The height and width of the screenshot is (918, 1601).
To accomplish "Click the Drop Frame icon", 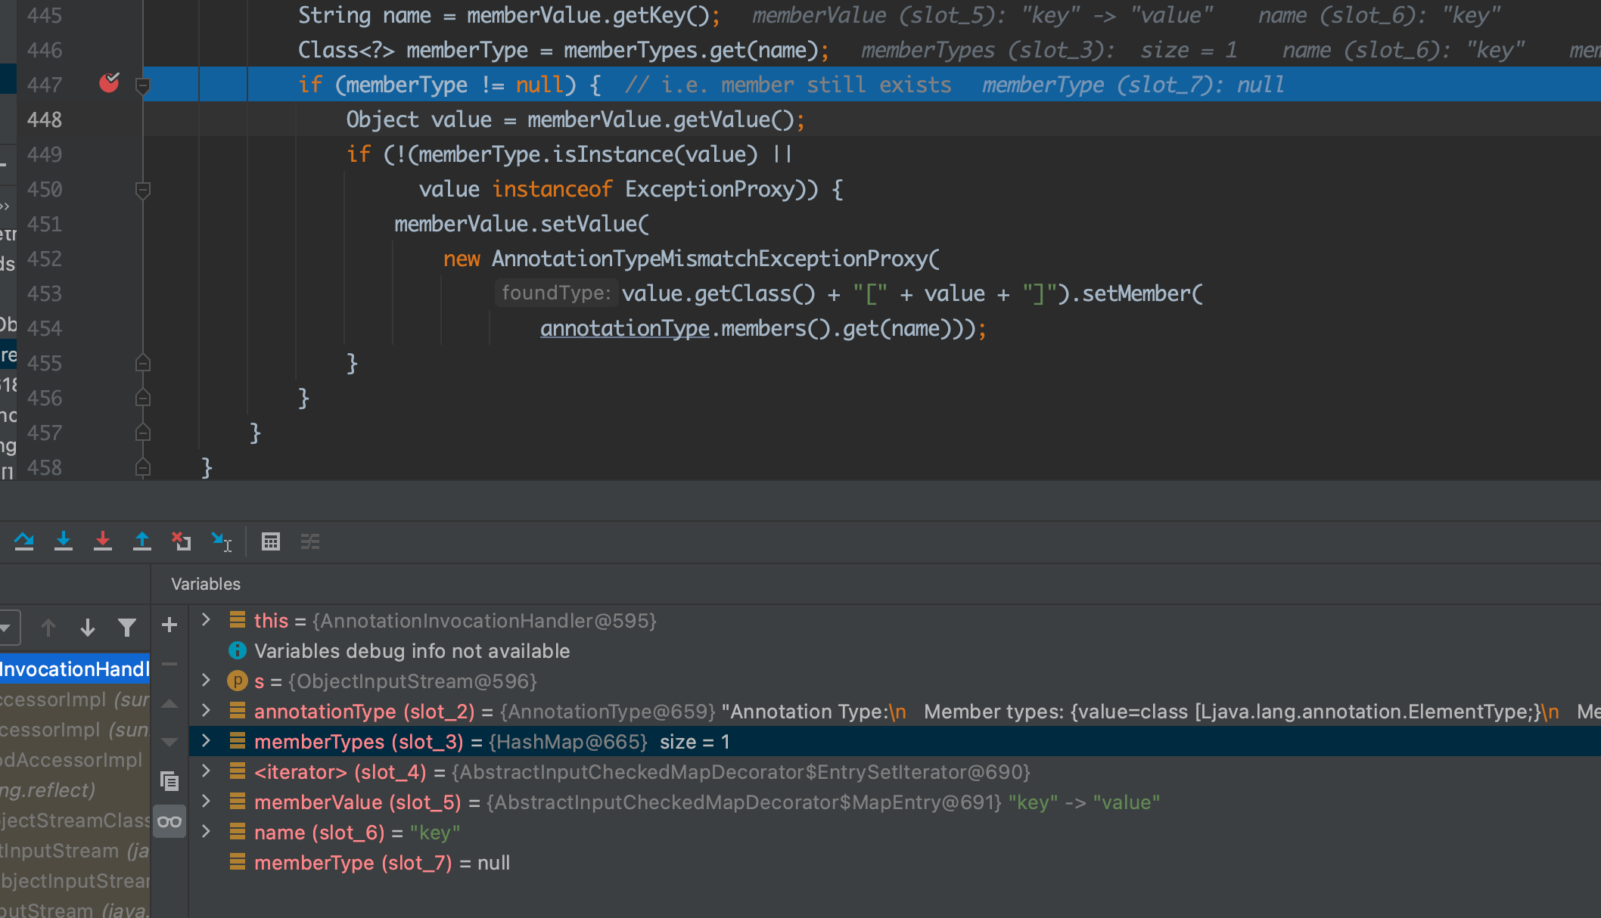I will [x=182, y=541].
